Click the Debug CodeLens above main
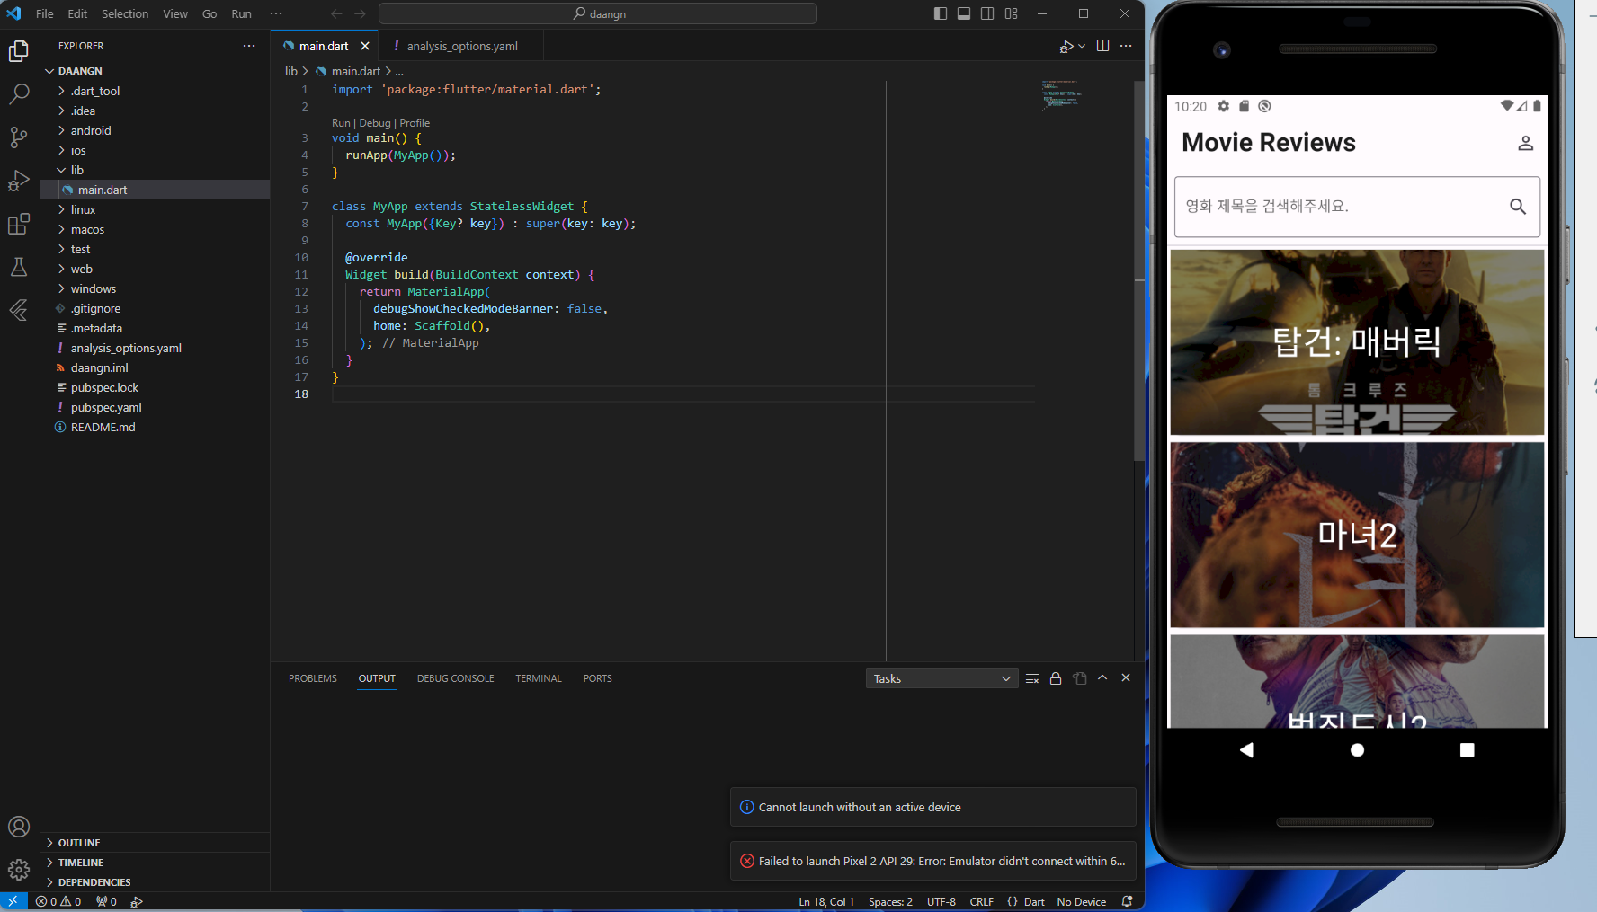Image resolution: width=1597 pixels, height=912 pixels. tap(375, 123)
